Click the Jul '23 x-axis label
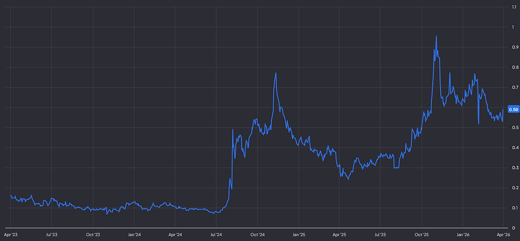 [51, 235]
